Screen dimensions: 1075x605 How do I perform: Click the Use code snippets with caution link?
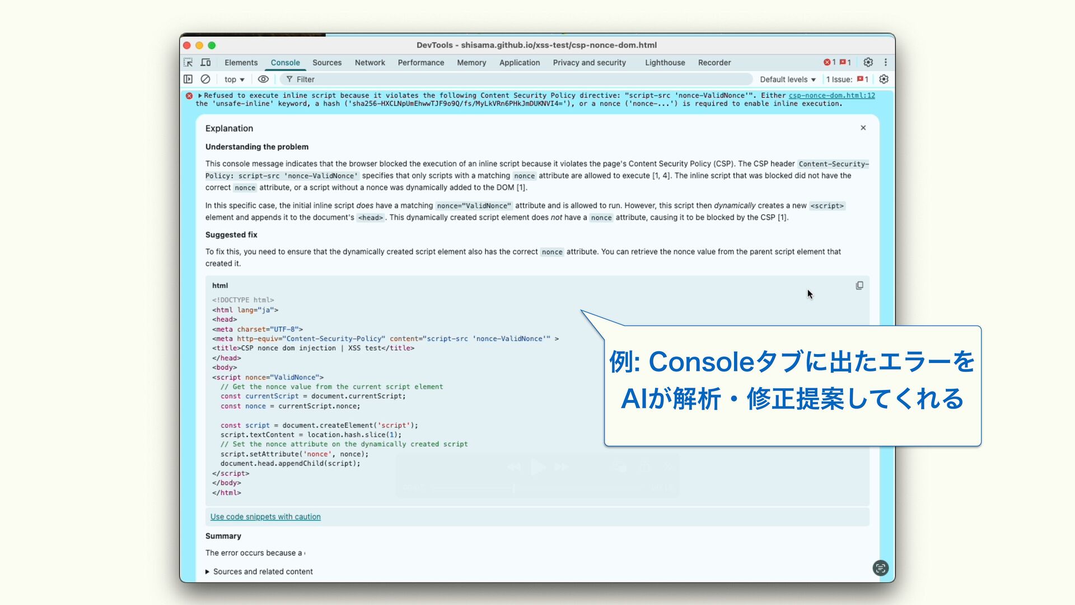(265, 517)
